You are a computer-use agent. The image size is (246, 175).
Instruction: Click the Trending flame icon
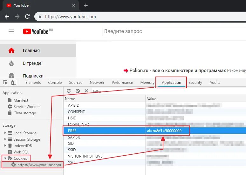[x=11, y=63]
